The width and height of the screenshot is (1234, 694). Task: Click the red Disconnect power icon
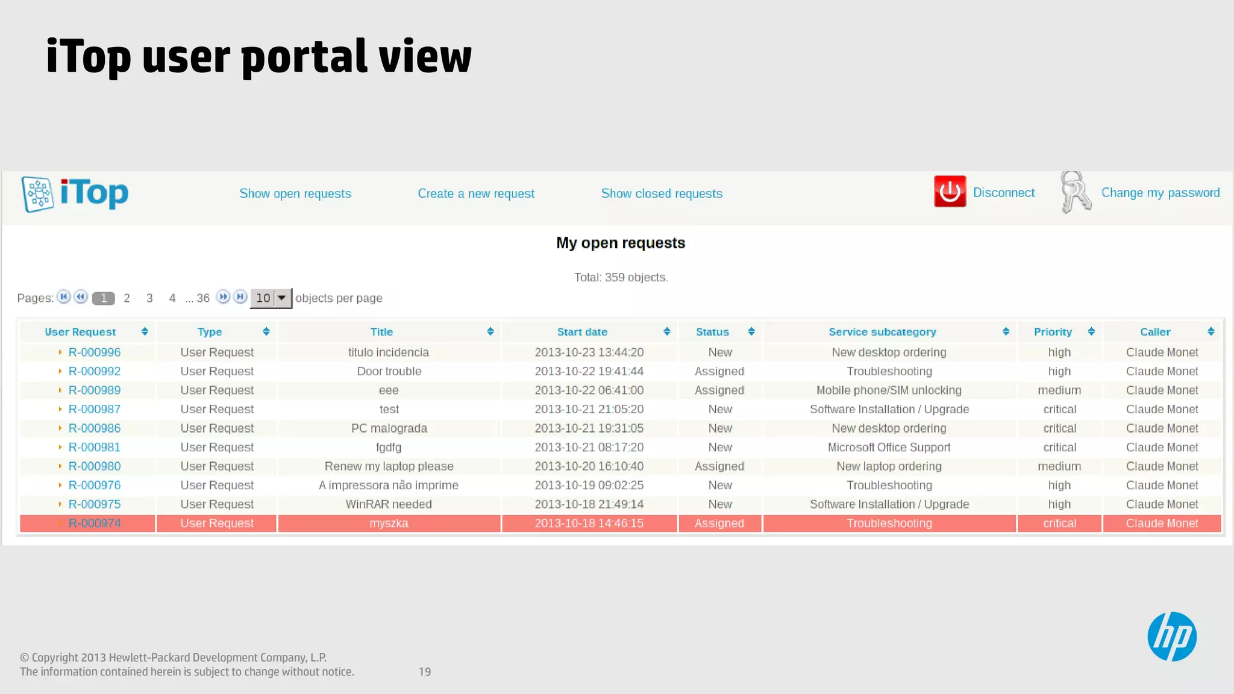(x=950, y=192)
